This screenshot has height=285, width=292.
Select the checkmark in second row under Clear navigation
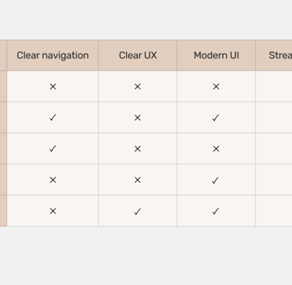pyautogui.click(x=53, y=118)
